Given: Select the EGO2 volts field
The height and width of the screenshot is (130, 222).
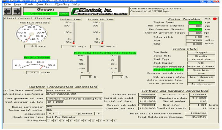Looking at the screenshot, I should tap(194, 44).
